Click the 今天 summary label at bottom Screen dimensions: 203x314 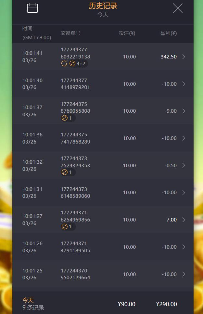28,300
